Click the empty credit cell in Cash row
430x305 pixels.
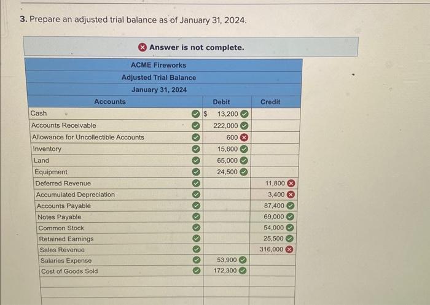276,114
